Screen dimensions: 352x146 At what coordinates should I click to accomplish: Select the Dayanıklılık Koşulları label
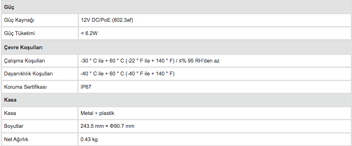[28, 74]
